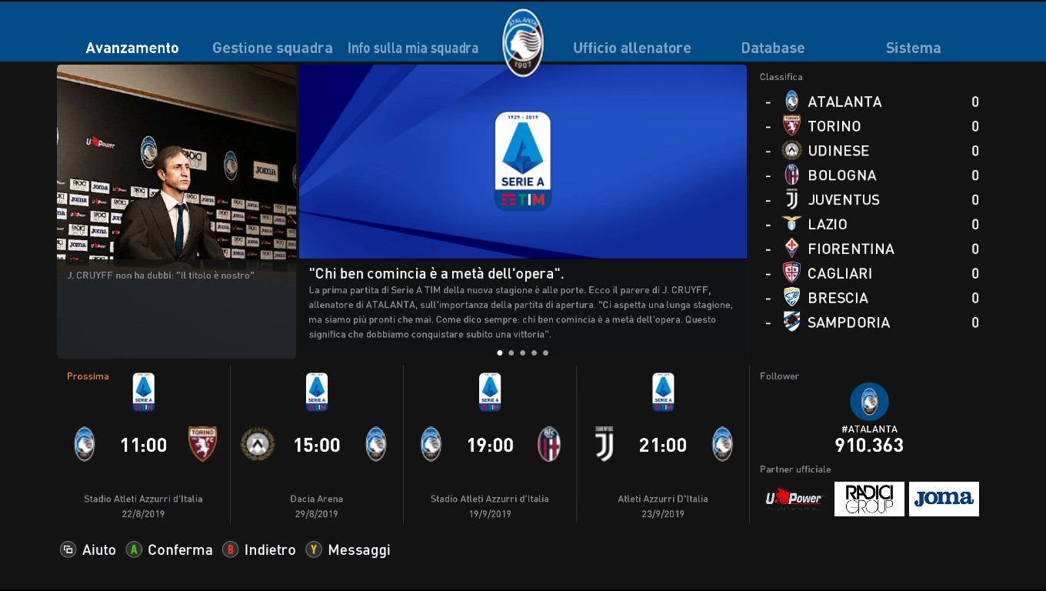Click Serie A badge above 11:00 match
This screenshot has height=591, width=1046.
[x=144, y=392]
